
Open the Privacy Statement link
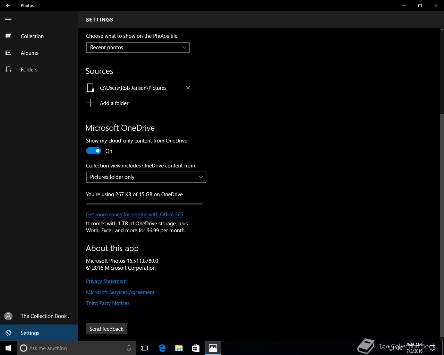click(x=106, y=281)
